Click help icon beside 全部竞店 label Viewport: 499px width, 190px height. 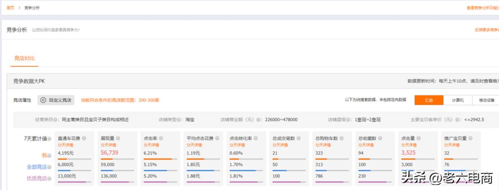49,167
